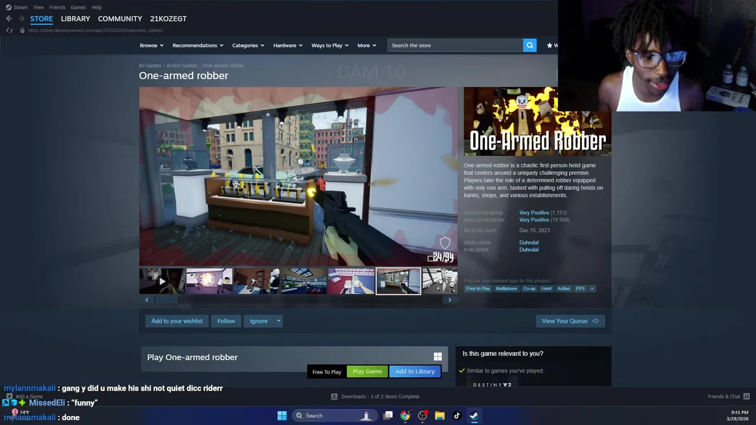Open the Friends & Chat icon
The width and height of the screenshot is (756, 425).
pyautogui.click(x=747, y=397)
